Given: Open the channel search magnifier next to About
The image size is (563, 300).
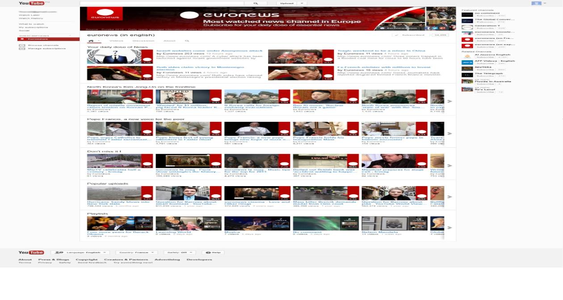Looking at the screenshot, I should (187, 41).
